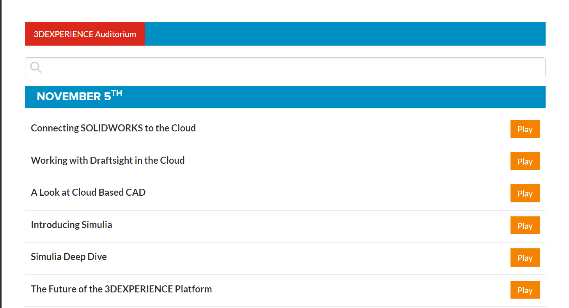Image resolution: width=569 pixels, height=308 pixels.
Task: Play Working with Draftsight in the Cloud
Action: pos(525,161)
